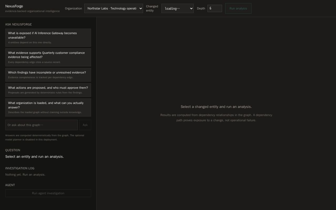The image size is (336, 210).
Task: Click the Depth label
Action: click(201, 8)
